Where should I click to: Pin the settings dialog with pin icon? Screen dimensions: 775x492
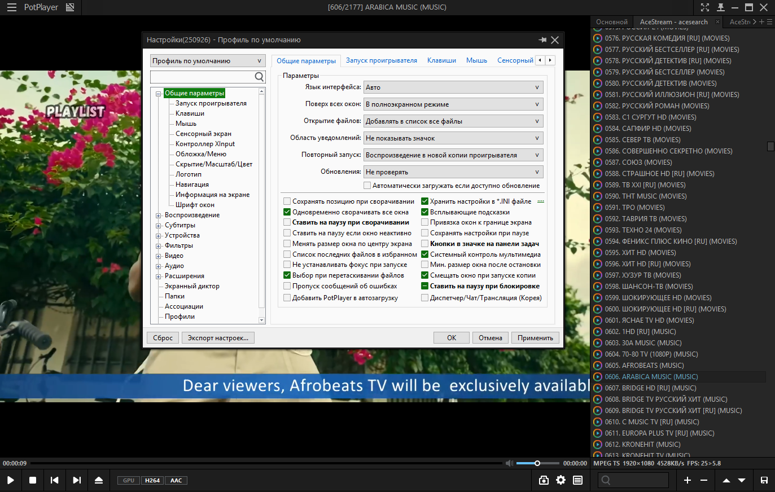click(x=542, y=40)
